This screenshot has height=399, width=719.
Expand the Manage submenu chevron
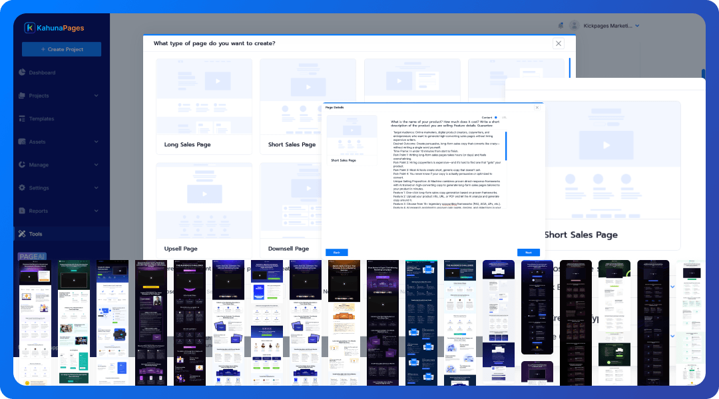click(97, 164)
